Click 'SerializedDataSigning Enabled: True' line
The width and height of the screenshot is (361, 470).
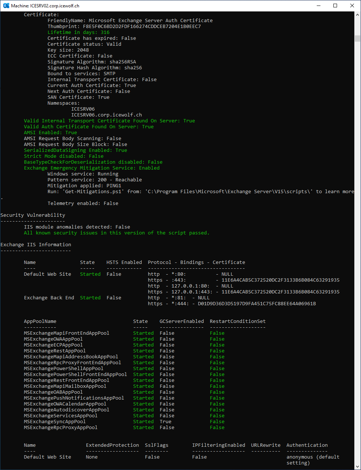coord(76,150)
